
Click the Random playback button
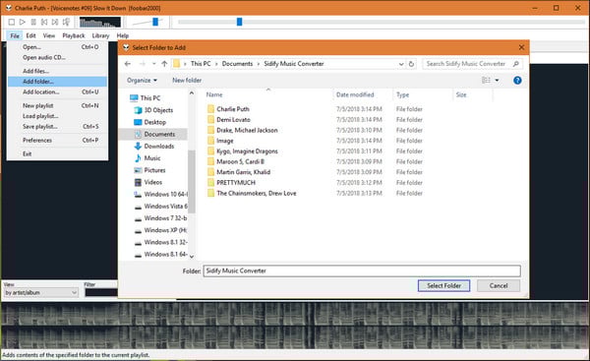pyautogui.click(x=66, y=23)
